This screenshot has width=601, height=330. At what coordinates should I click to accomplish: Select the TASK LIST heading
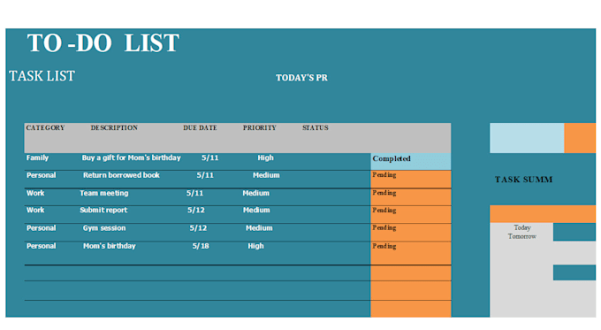point(42,76)
